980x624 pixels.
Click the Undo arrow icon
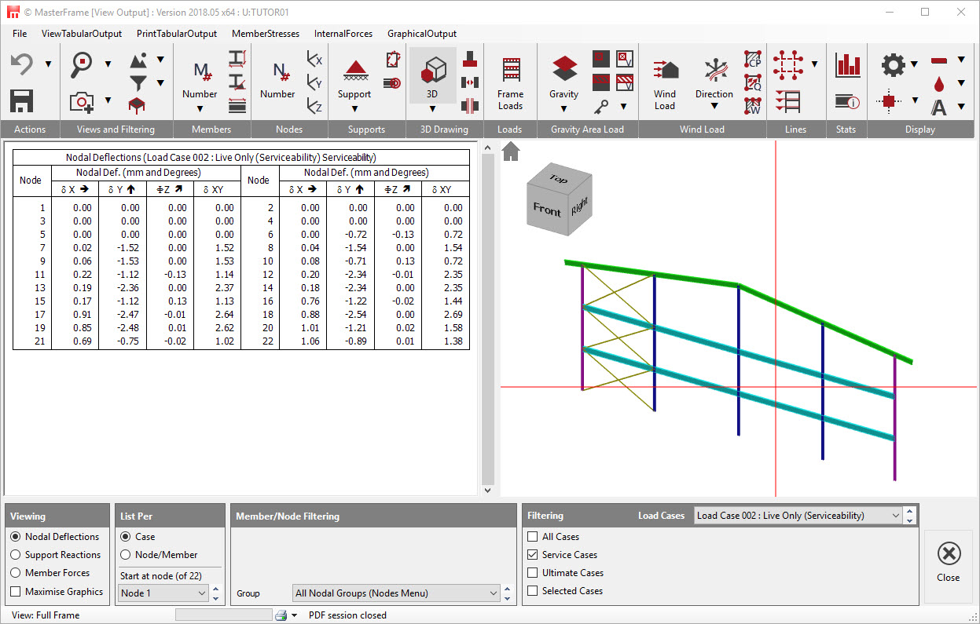tap(22, 64)
